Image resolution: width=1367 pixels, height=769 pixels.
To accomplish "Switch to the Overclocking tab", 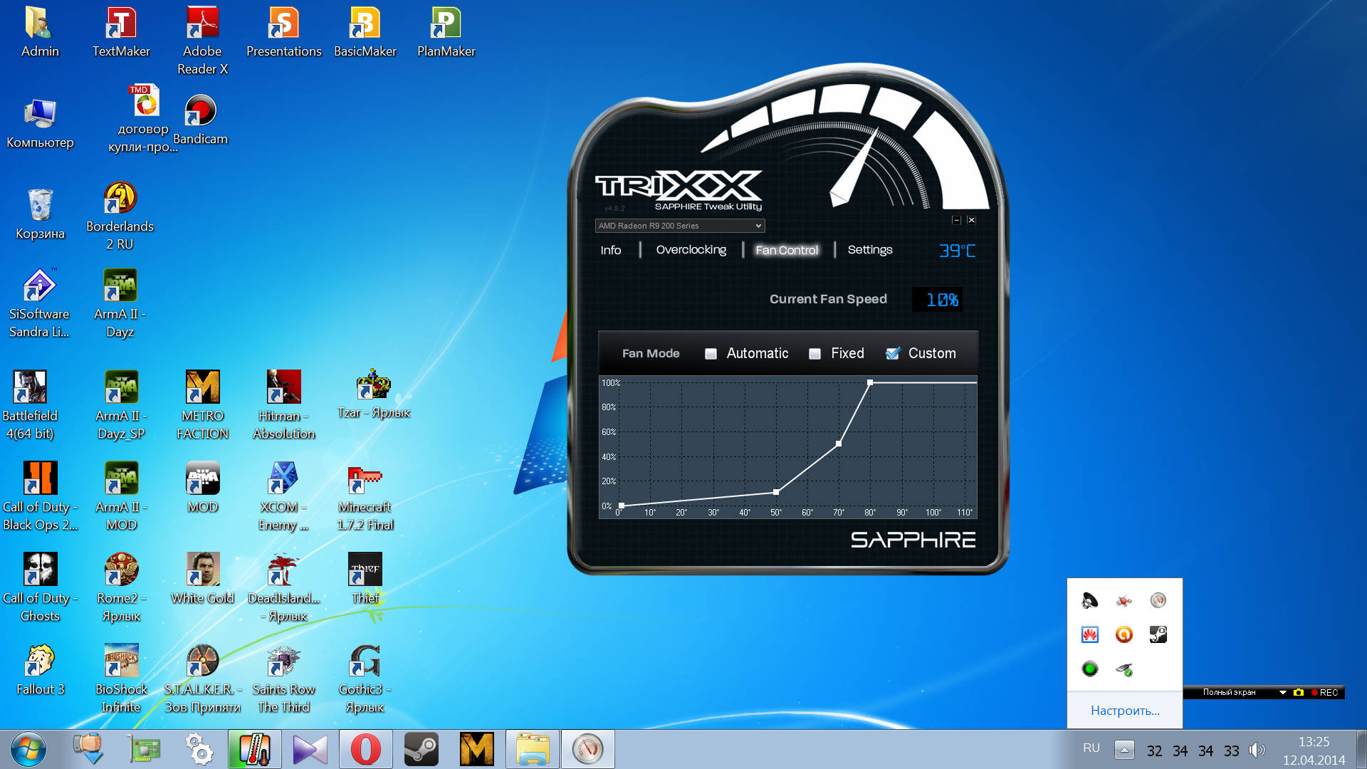I will [691, 250].
